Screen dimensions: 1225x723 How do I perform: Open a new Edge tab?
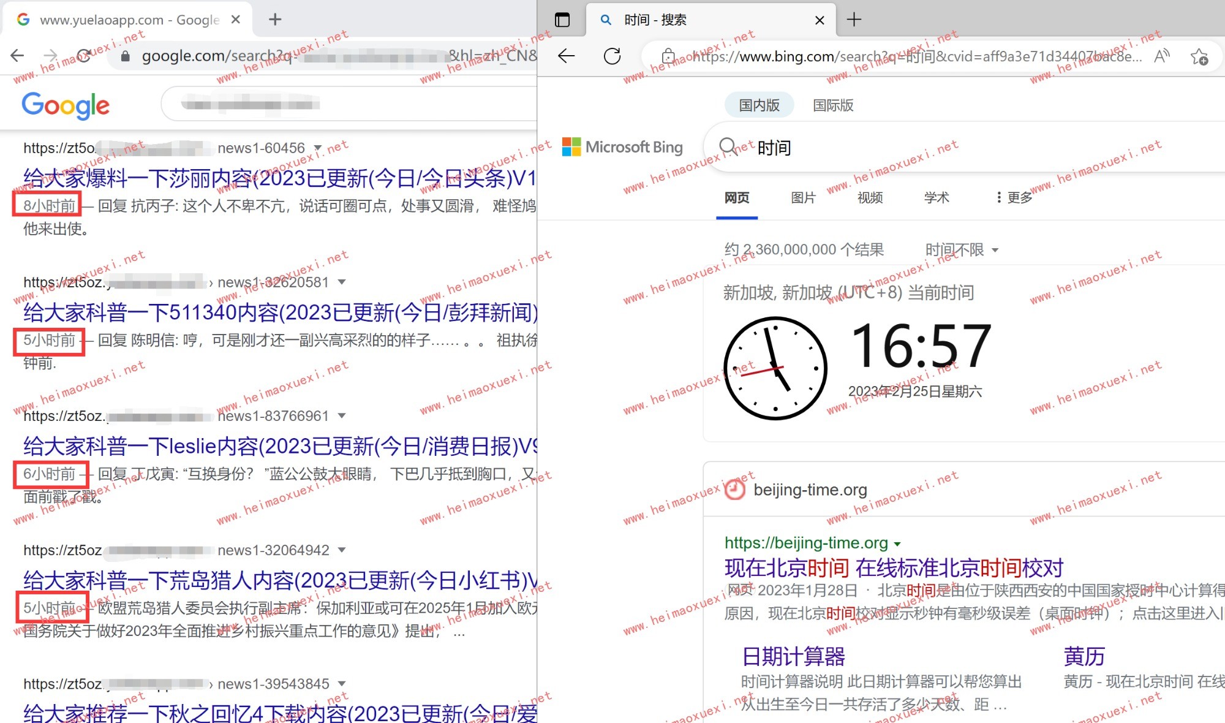854,20
